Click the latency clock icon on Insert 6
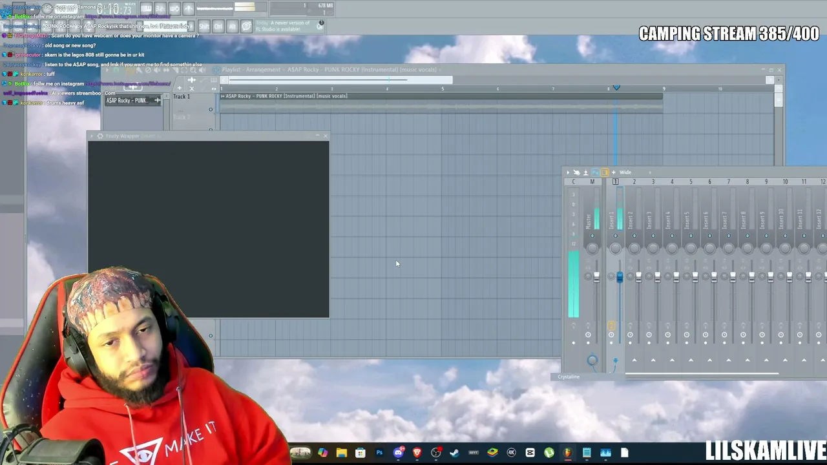This screenshot has width=827, height=465. pos(706,335)
